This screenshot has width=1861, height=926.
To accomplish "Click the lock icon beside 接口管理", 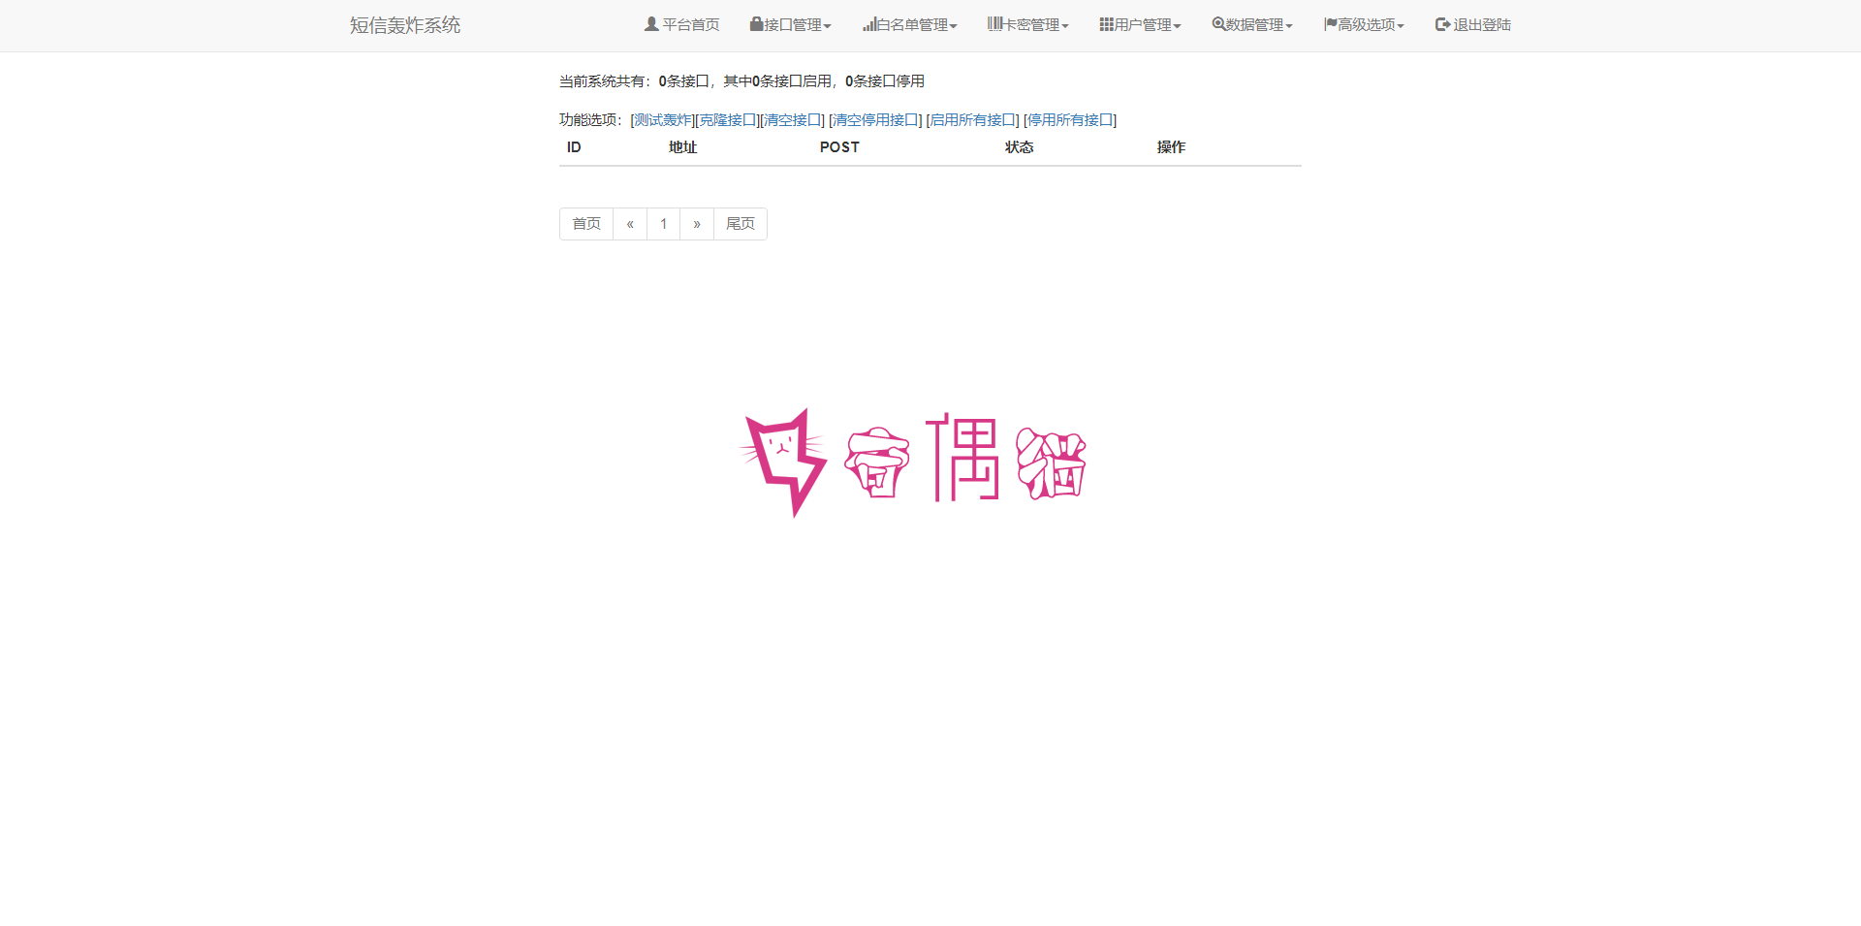I will tap(756, 24).
